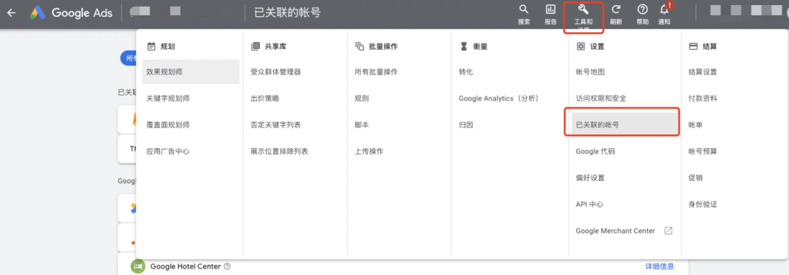Open 脚本 under bulk actions

pos(362,125)
